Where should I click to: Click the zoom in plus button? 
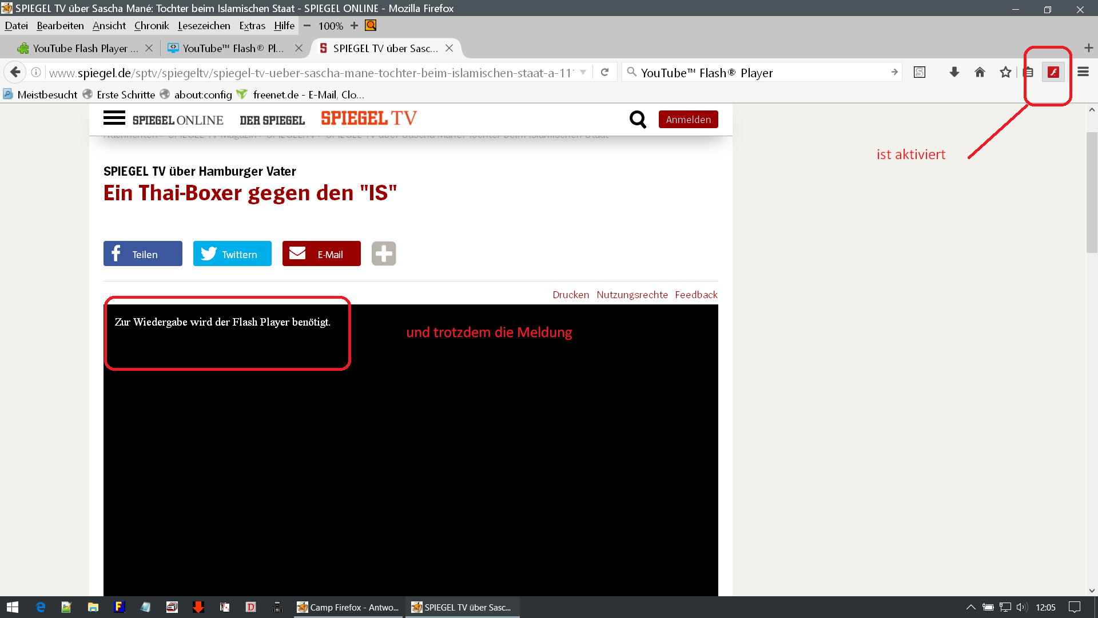(x=354, y=26)
